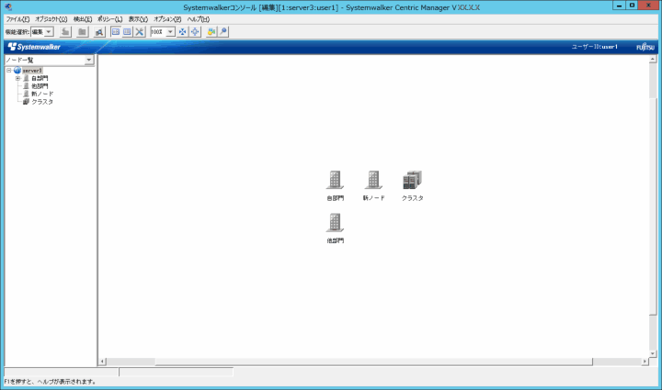Open the 検出(E) menu
The image size is (662, 390).
click(83, 19)
